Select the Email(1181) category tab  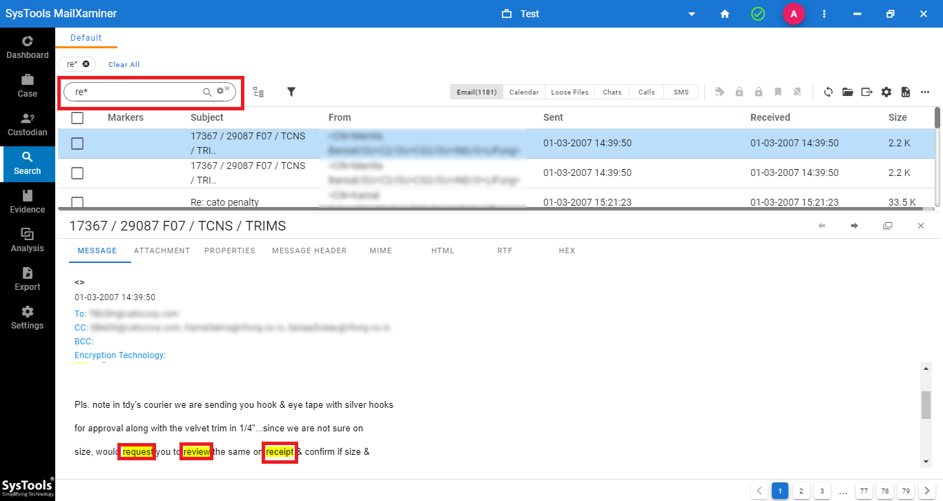coord(476,92)
